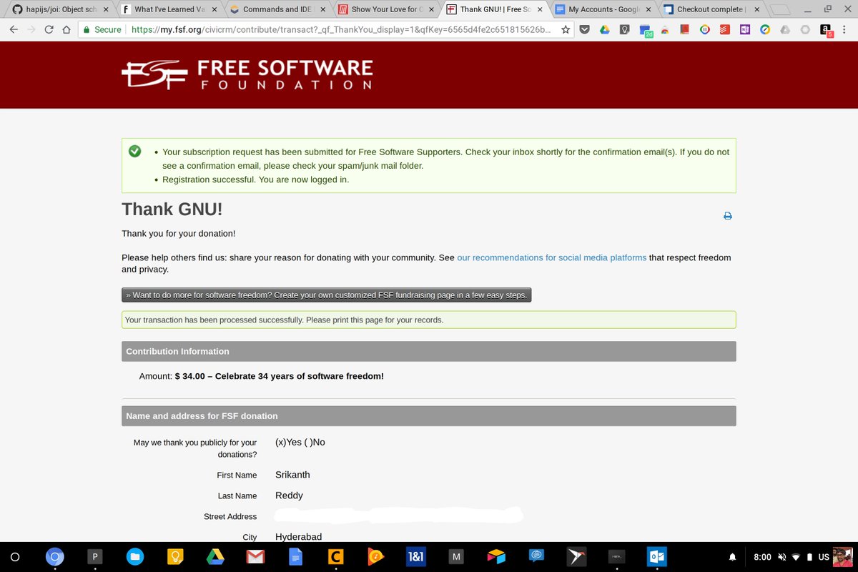Open the 1&1 app on shelf

415,557
